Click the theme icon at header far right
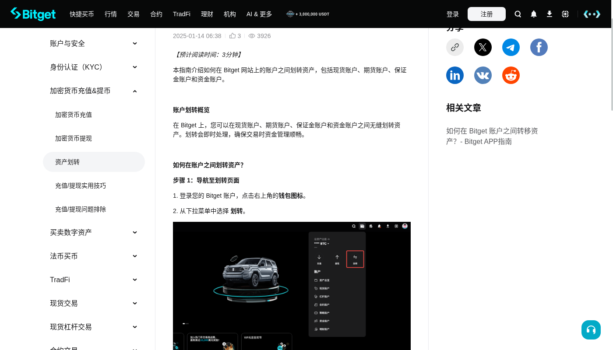 (x=592, y=14)
